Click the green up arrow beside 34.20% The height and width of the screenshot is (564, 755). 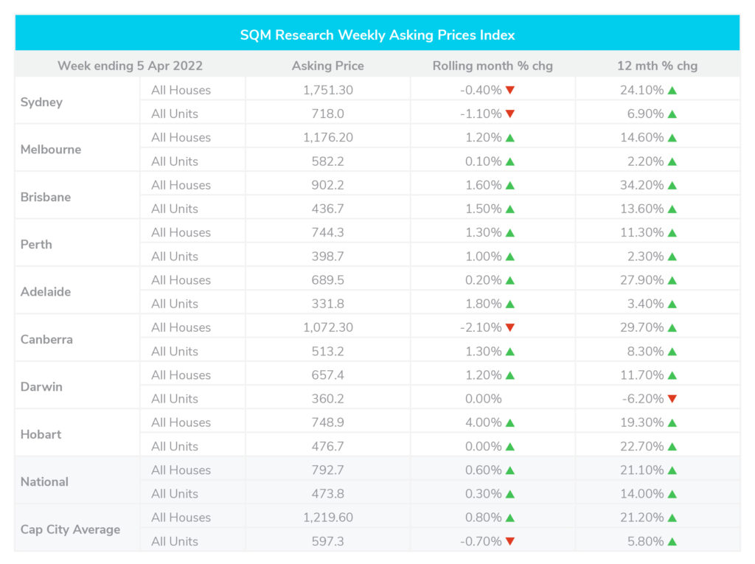coord(672,185)
